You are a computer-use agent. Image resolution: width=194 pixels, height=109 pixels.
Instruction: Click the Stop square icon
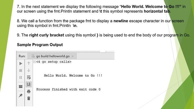[x=21, y=71]
